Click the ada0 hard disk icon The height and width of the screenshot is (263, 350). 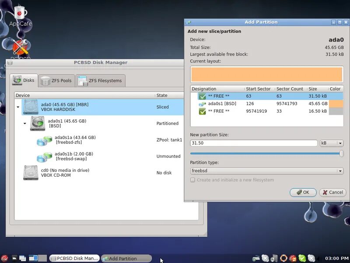(x=31, y=107)
